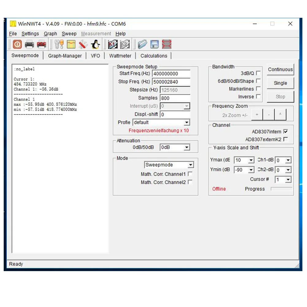The width and height of the screenshot is (307, 307).
Task: Open the Attenuation 0dB dropdown
Action: pos(175,147)
